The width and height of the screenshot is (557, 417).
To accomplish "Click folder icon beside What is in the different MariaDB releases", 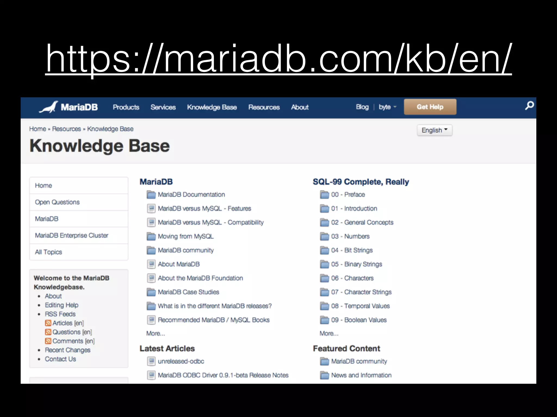I will (x=151, y=306).
